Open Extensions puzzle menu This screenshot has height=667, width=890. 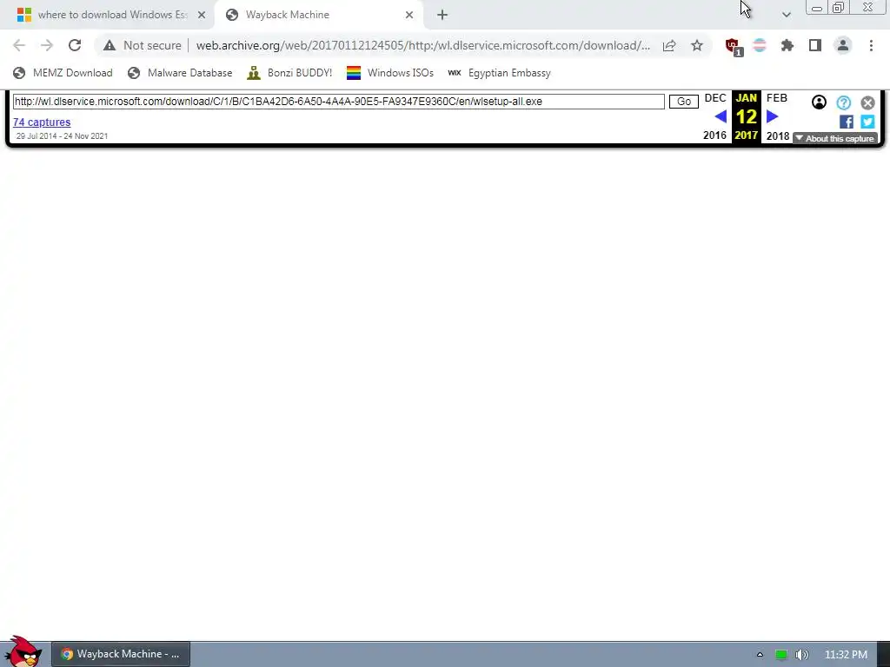[x=787, y=45]
